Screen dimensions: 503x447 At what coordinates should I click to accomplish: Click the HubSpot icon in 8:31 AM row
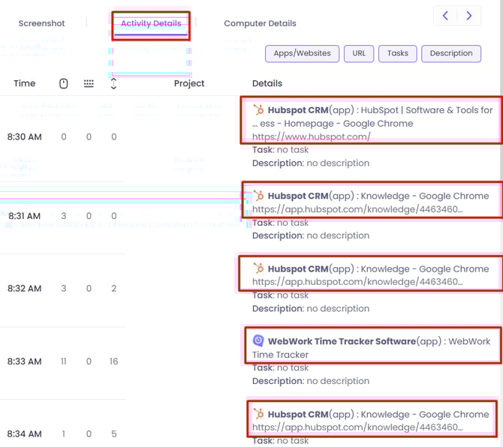258,196
